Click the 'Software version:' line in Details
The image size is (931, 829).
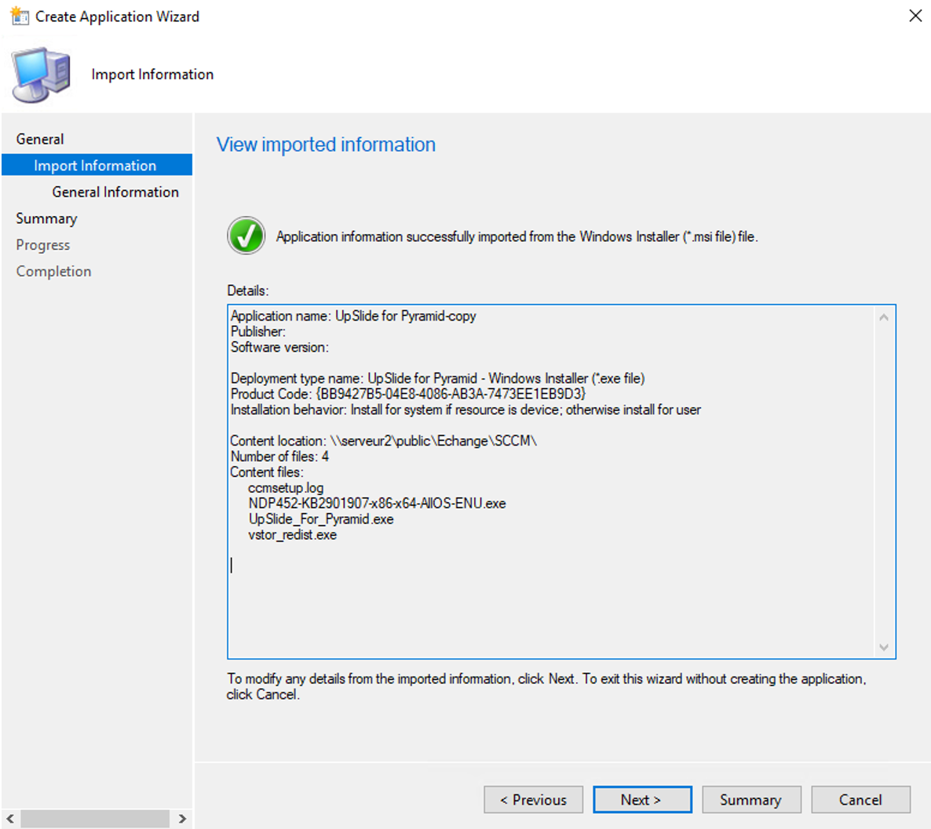click(279, 347)
